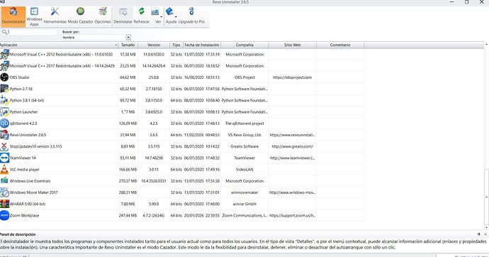Select VLC media player cone icon
The image size is (489, 257).
point(4,169)
